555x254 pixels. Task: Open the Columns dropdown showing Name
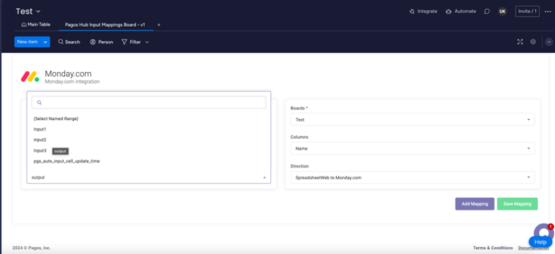click(x=412, y=148)
